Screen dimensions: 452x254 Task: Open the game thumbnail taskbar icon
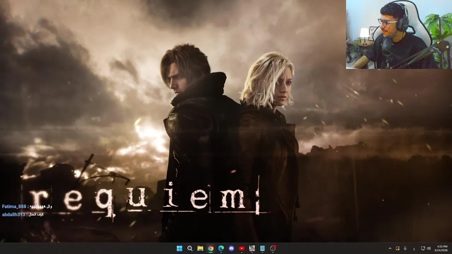click(x=252, y=248)
